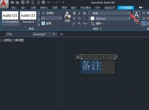
Task: Open the Undo history dropdown arrow
Action: point(52,2)
